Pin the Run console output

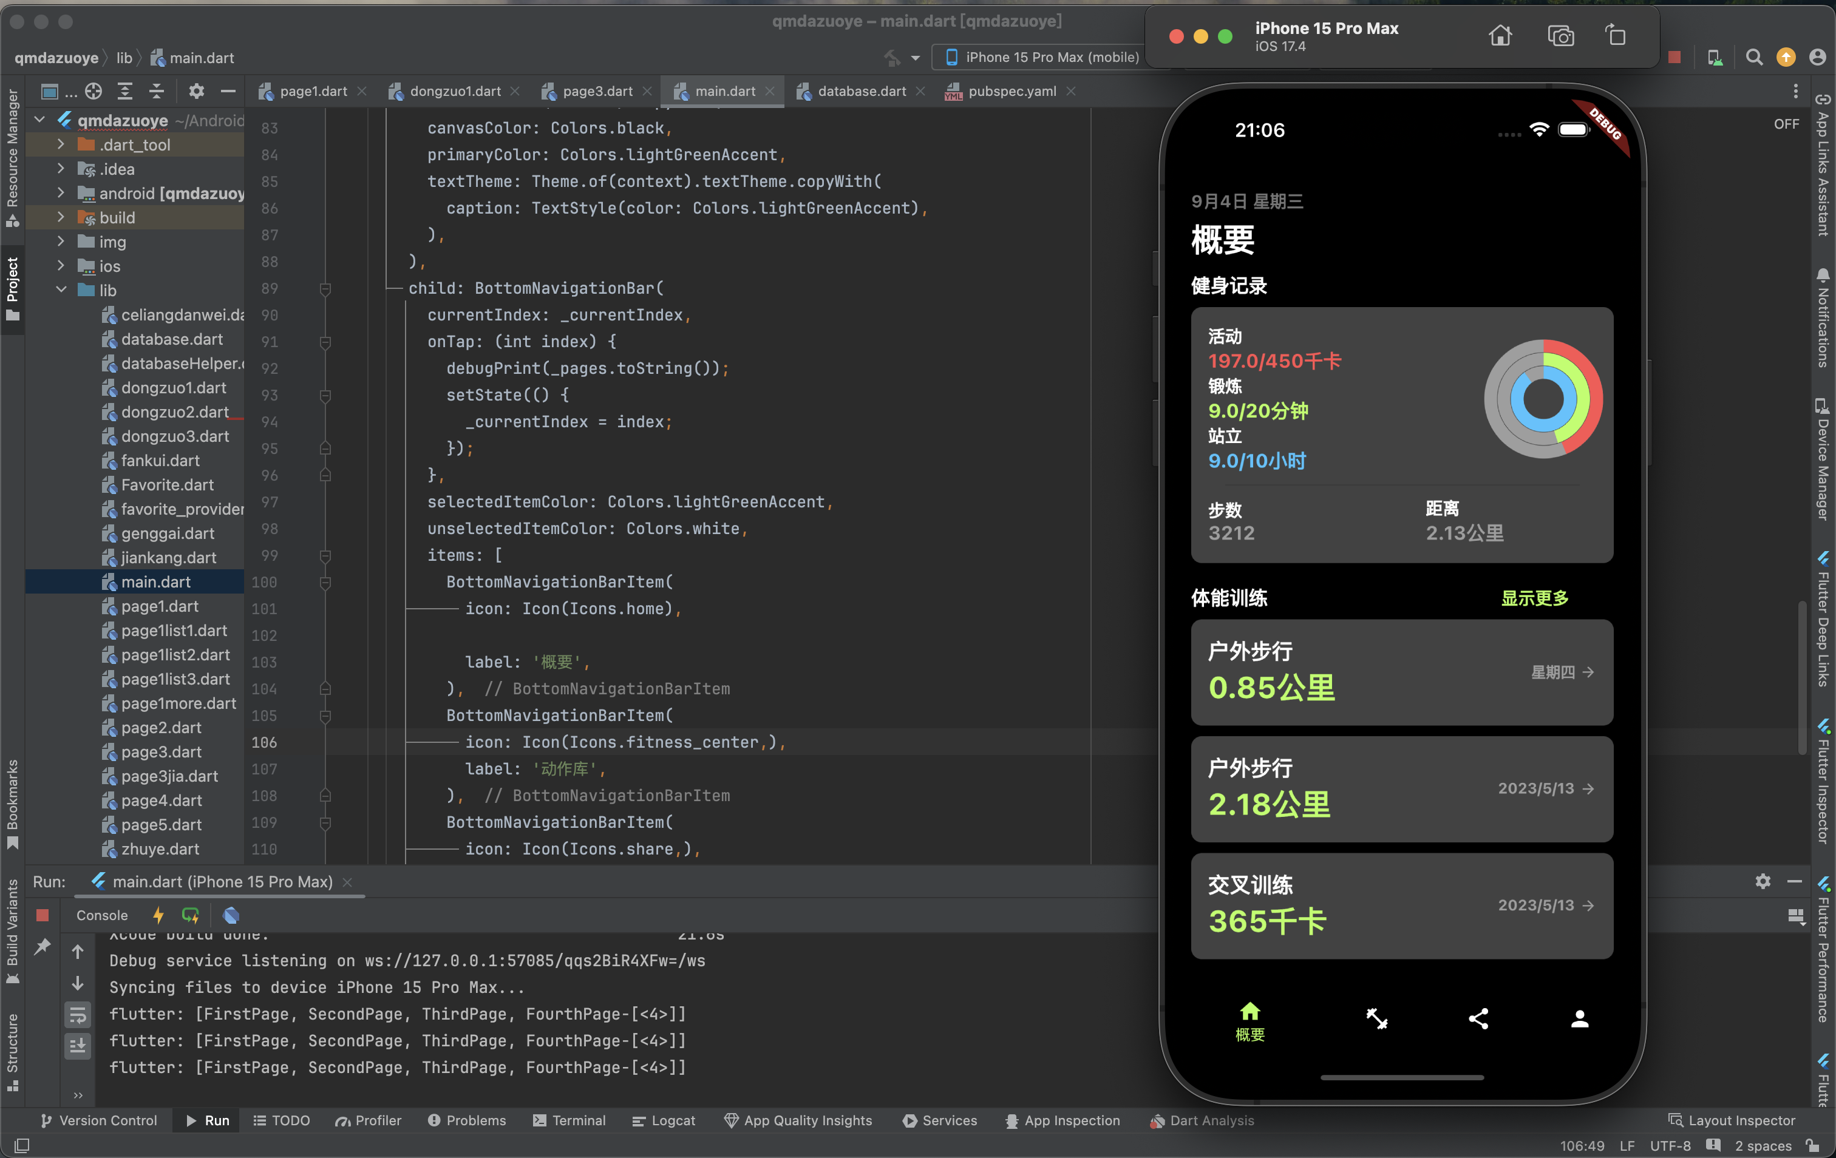pos(42,947)
